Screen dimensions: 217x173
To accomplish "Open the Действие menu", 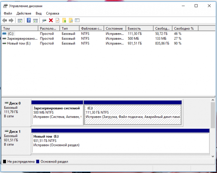I will tap(24, 13).
